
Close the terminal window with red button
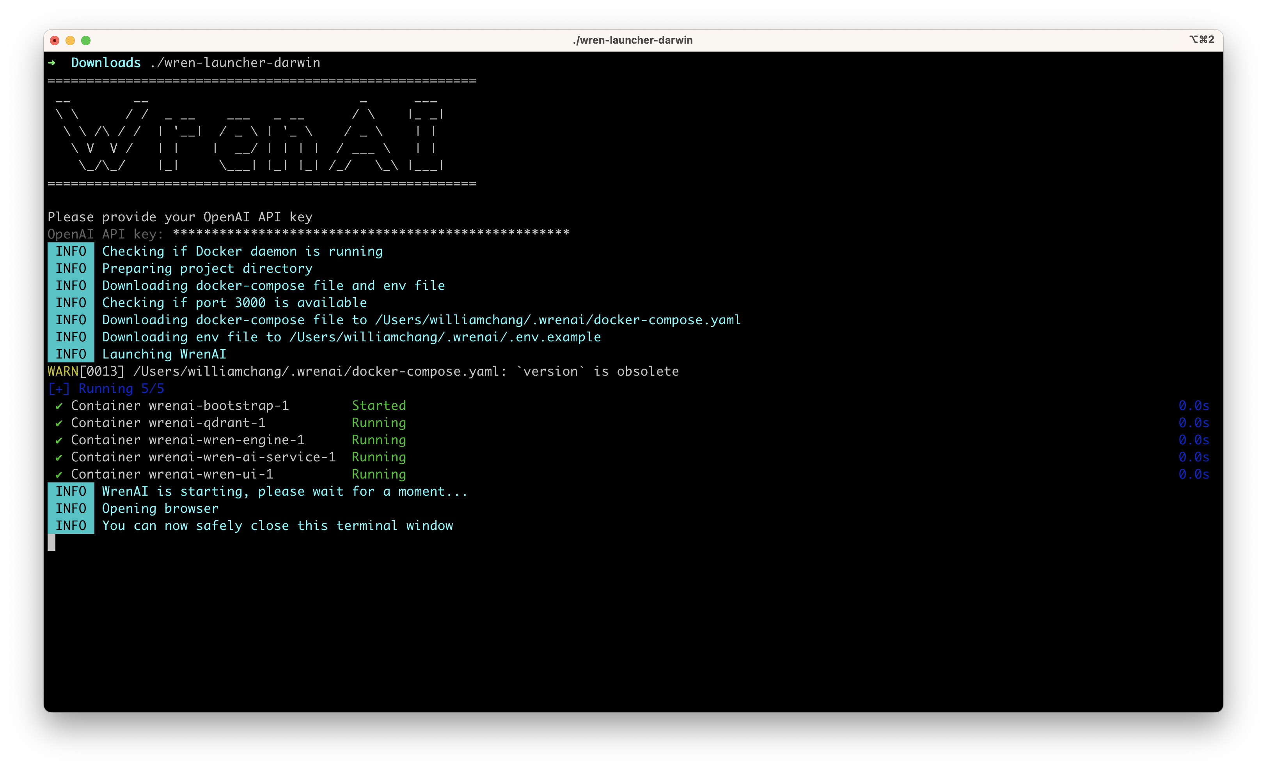click(55, 41)
